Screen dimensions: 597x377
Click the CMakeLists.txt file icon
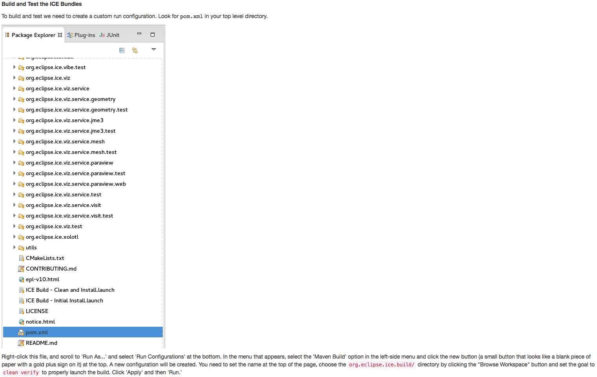point(22,258)
